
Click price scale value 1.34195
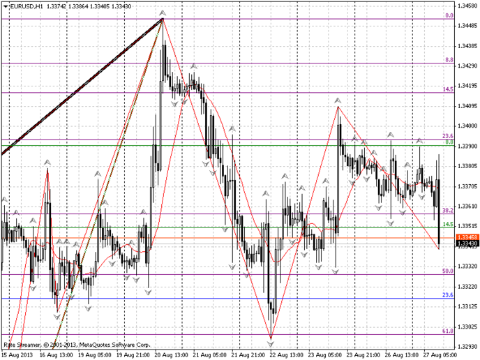coord(467,86)
